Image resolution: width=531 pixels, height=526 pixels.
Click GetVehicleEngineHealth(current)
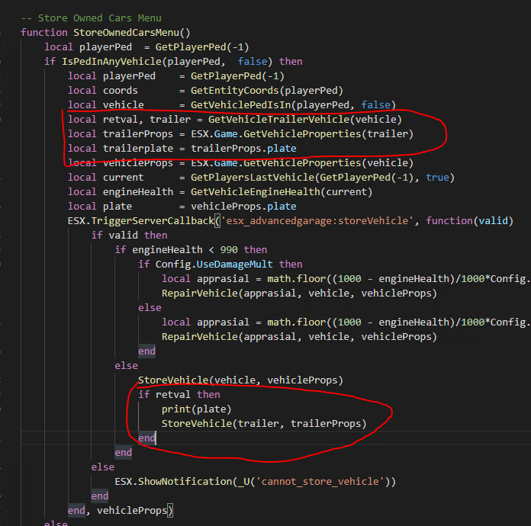tap(282, 192)
